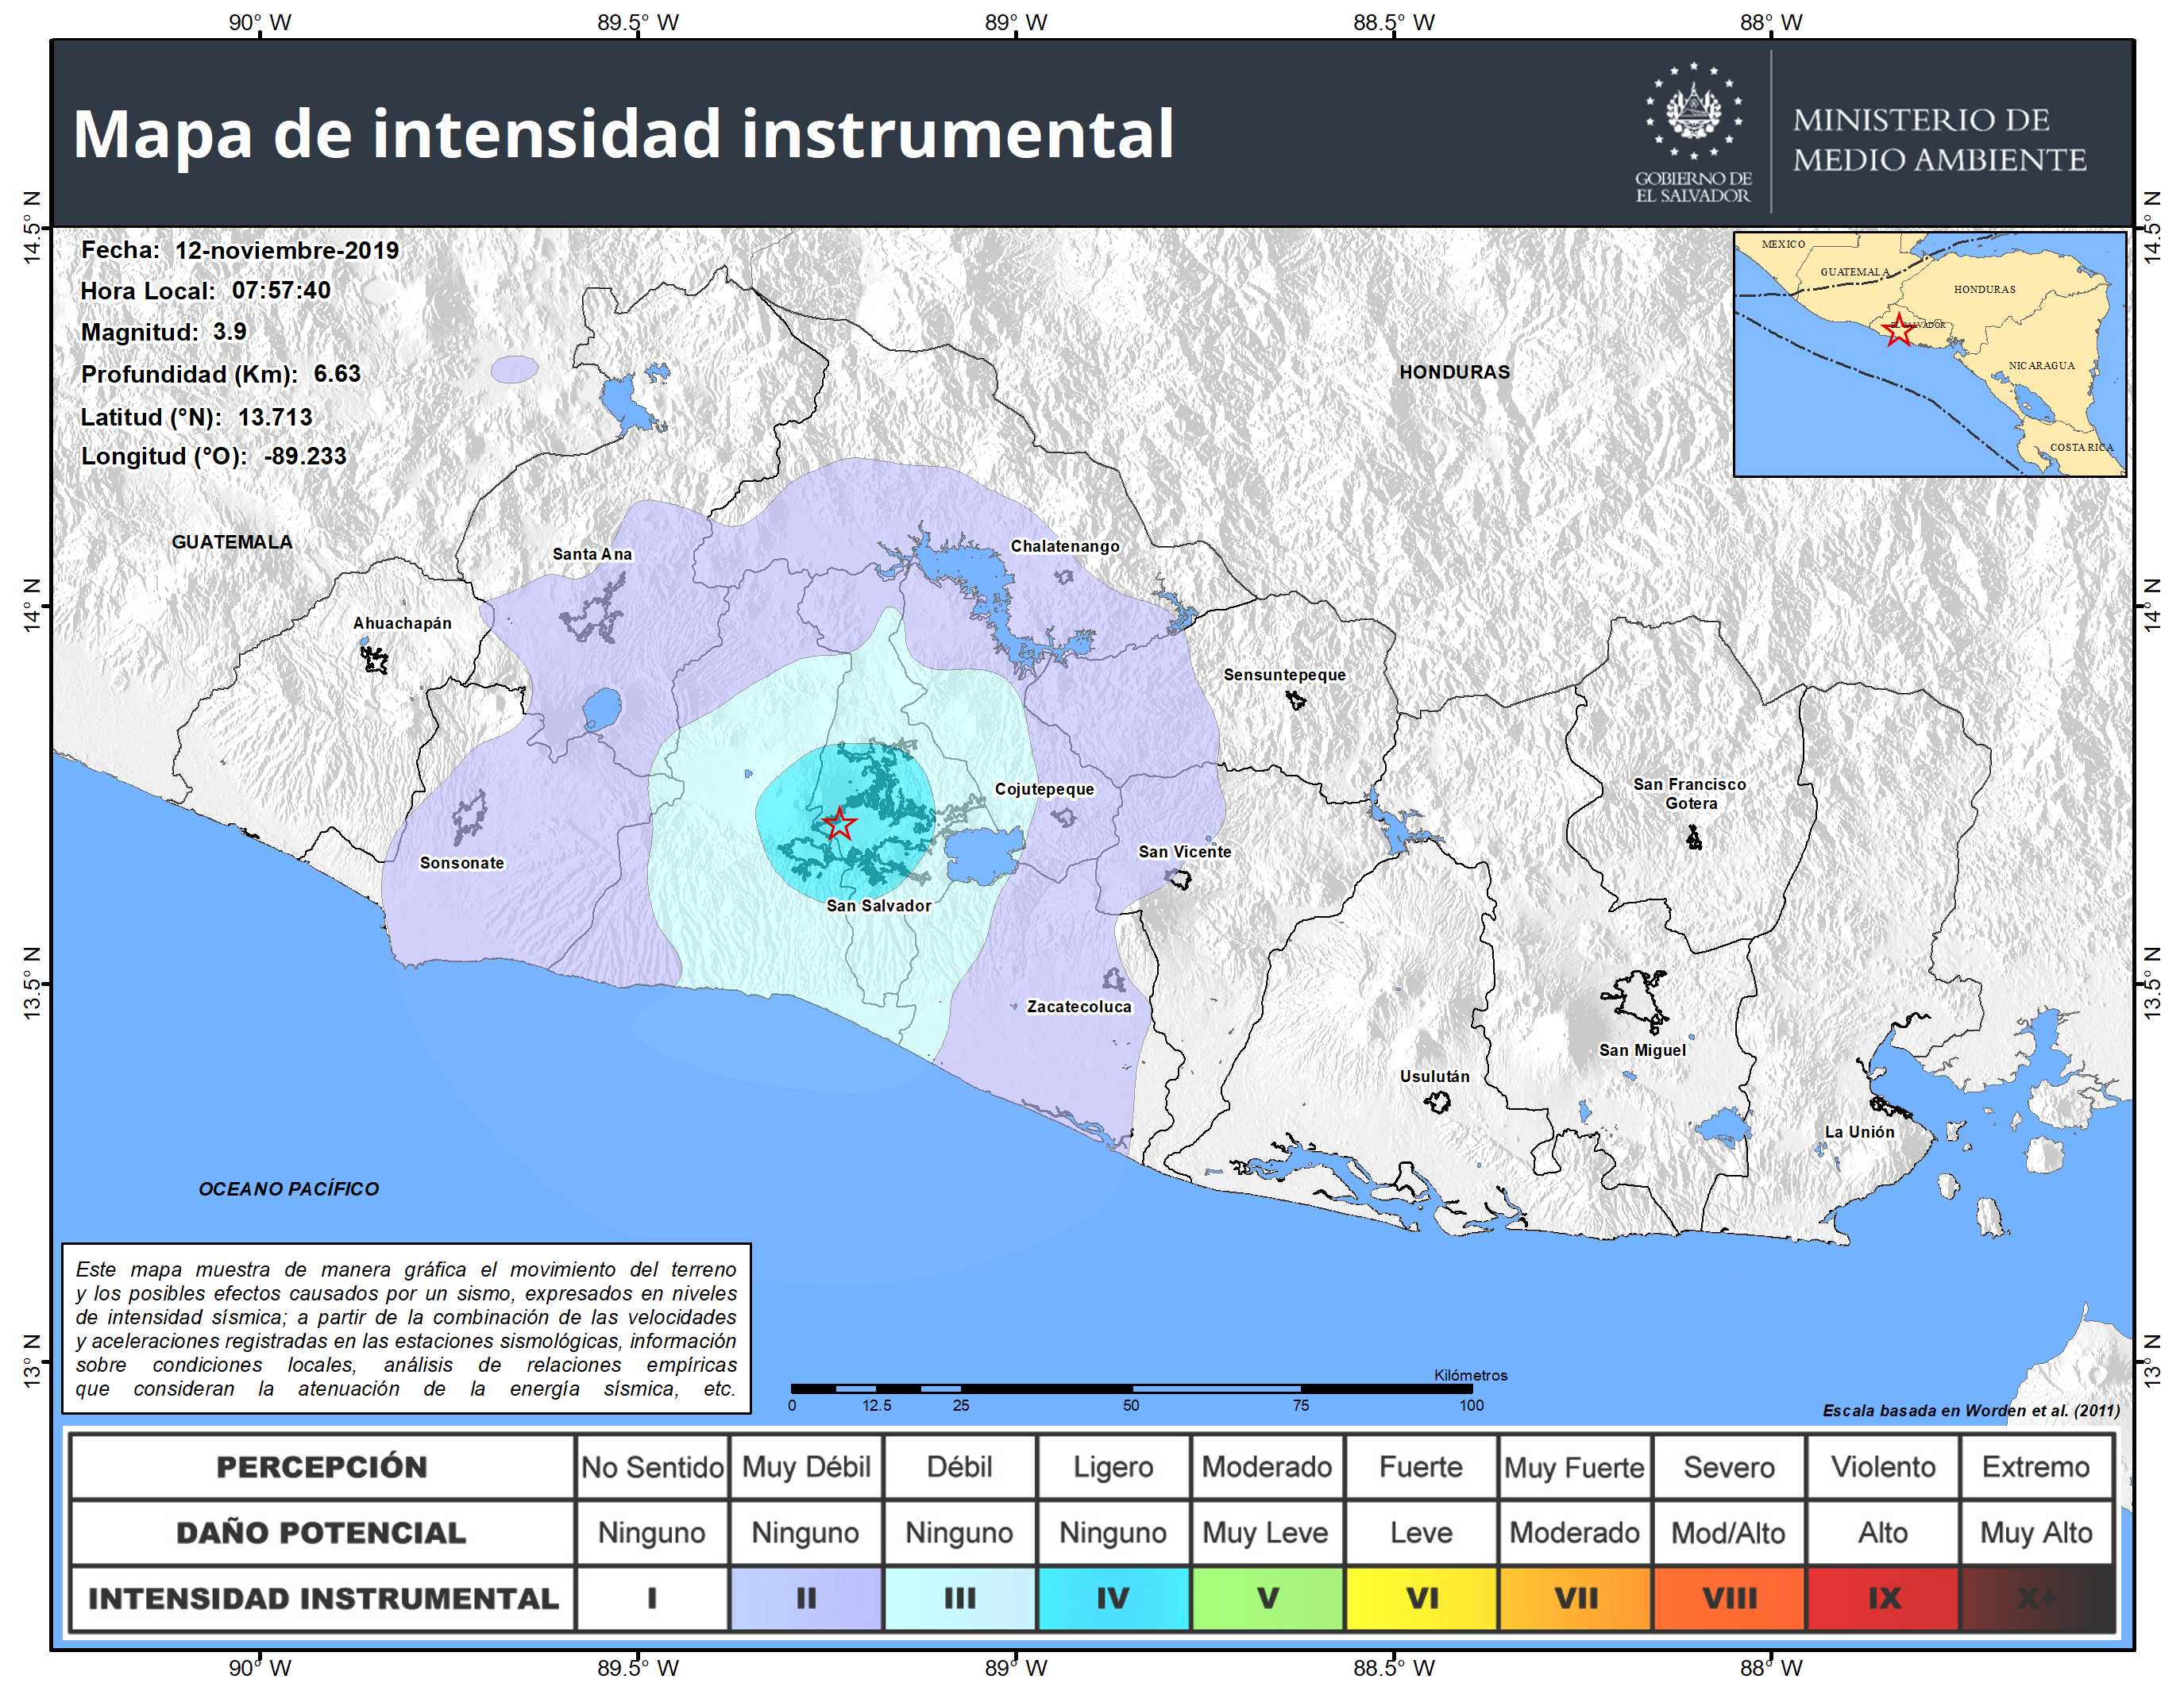The width and height of the screenshot is (2184, 1687).
Task: Click the 'No Sentido' perception cell
Action: [x=652, y=1467]
